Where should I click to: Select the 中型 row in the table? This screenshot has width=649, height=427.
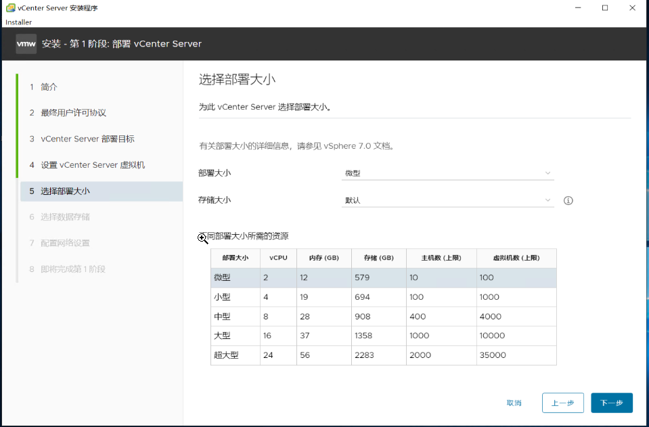pos(384,317)
